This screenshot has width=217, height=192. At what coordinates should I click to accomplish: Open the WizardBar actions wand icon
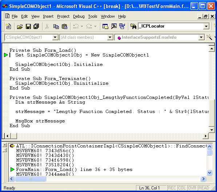209,37
